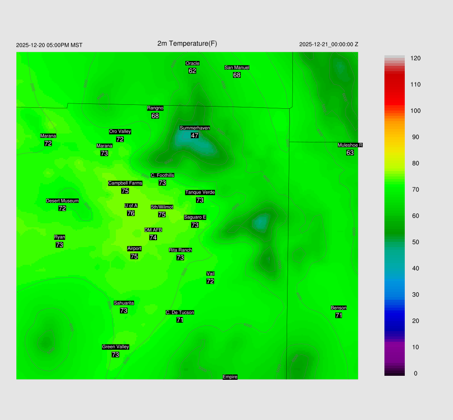Viewport: 453px width, 420px height.
Task: Click the San Manuel station label
Action: (237, 68)
